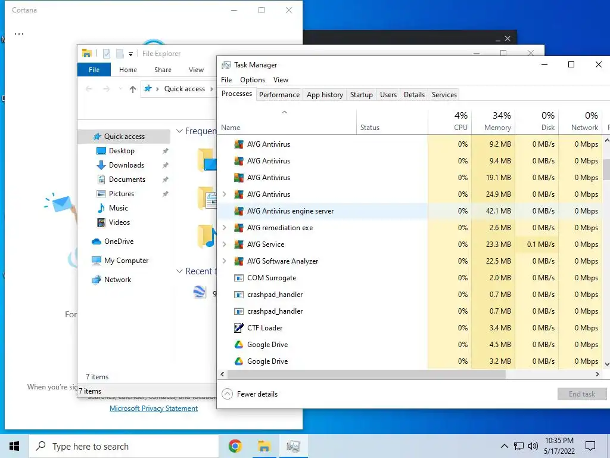Click the Pictures icon in File Explorer sidebar

tap(101, 194)
